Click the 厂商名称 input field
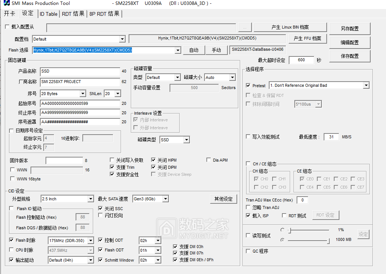Viewport: 386px width, 274px height. click(x=80, y=82)
